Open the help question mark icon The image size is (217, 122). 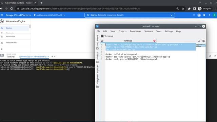204,15
